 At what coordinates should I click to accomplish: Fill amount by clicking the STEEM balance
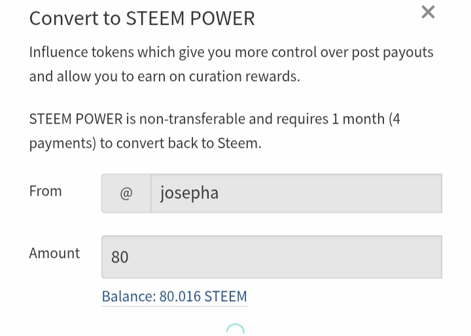coord(174,297)
